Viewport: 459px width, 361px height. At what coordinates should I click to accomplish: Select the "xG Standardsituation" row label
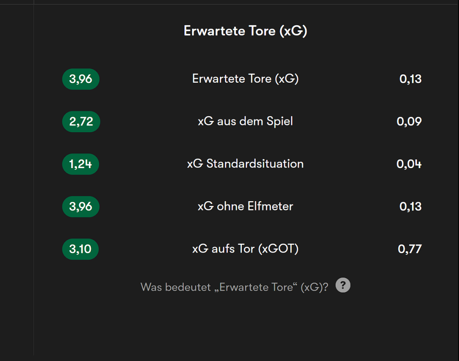(x=245, y=164)
